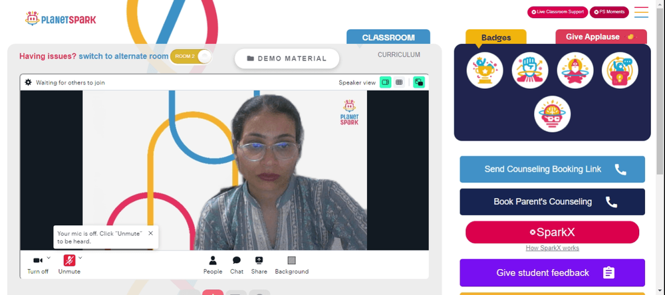Turn off the camera
The width and height of the screenshot is (665, 295).
click(38, 265)
